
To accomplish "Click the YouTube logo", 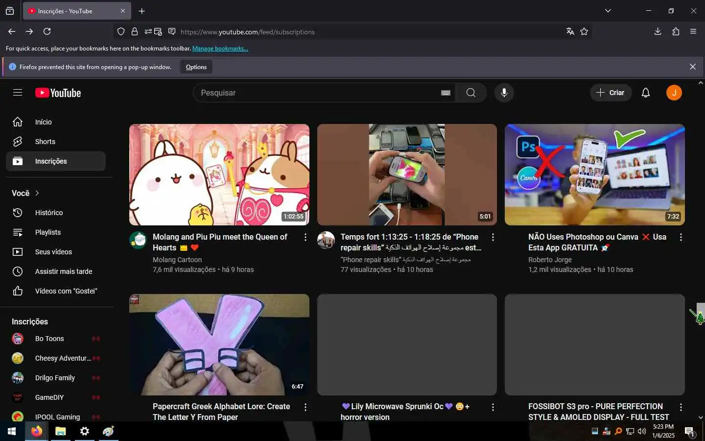I will 58,93.
